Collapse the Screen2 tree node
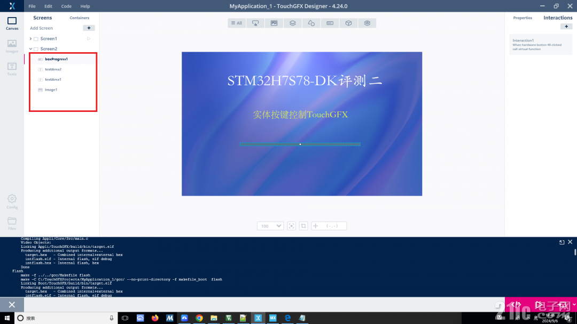This screenshot has height=324, width=577. point(30,49)
